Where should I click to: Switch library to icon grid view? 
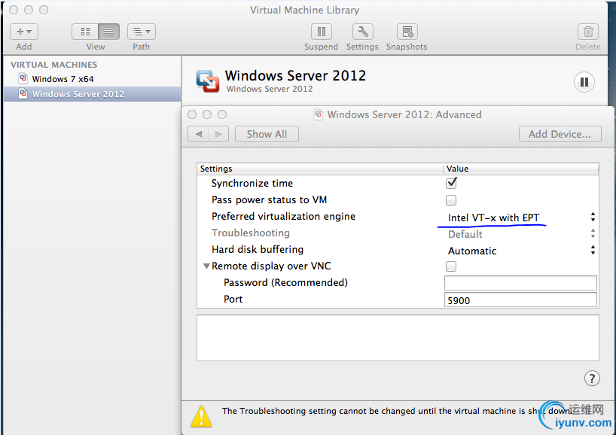[85, 32]
